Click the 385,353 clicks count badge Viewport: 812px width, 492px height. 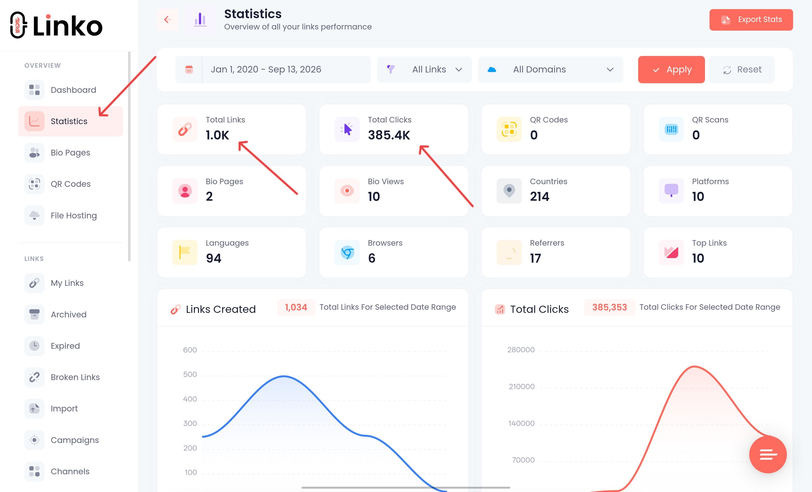point(609,307)
